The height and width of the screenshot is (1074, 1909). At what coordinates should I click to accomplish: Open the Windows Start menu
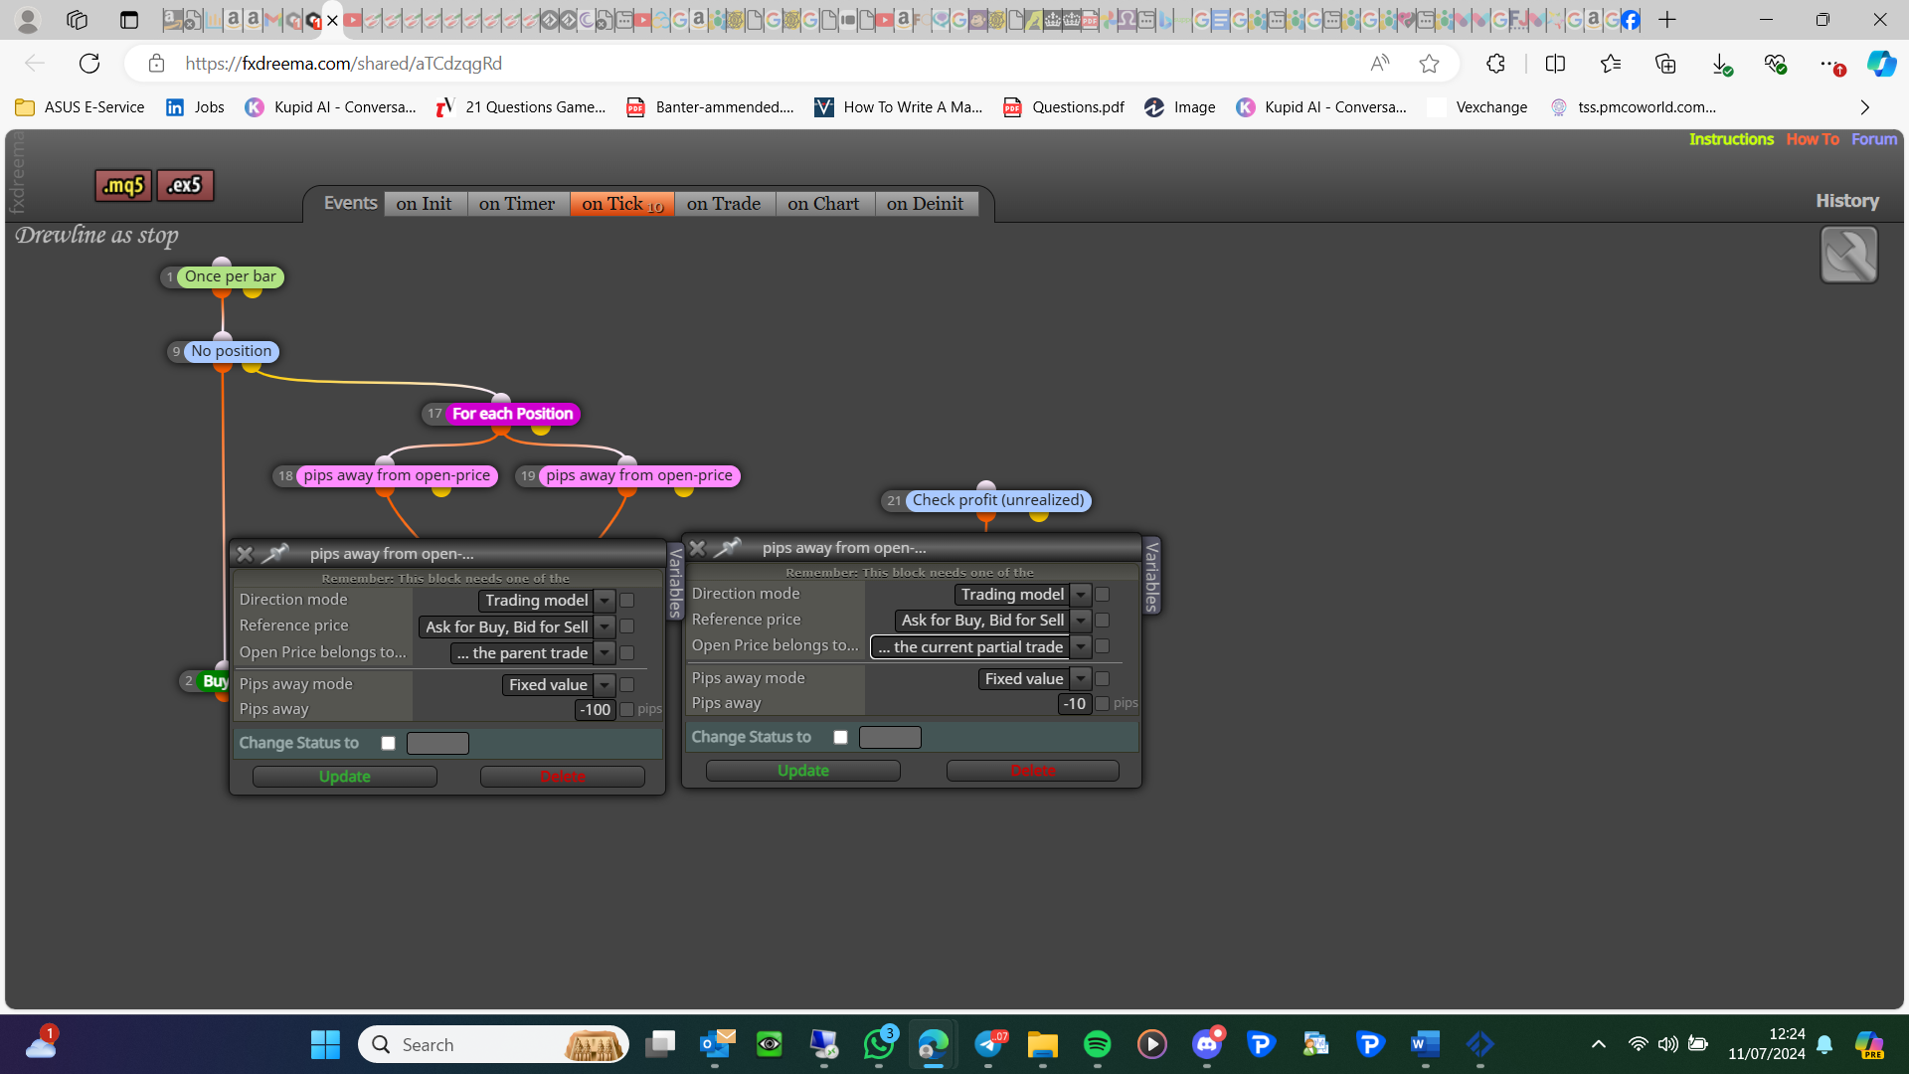(x=325, y=1044)
